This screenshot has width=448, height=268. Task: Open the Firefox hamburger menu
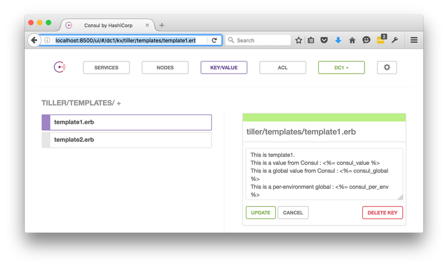click(x=414, y=40)
